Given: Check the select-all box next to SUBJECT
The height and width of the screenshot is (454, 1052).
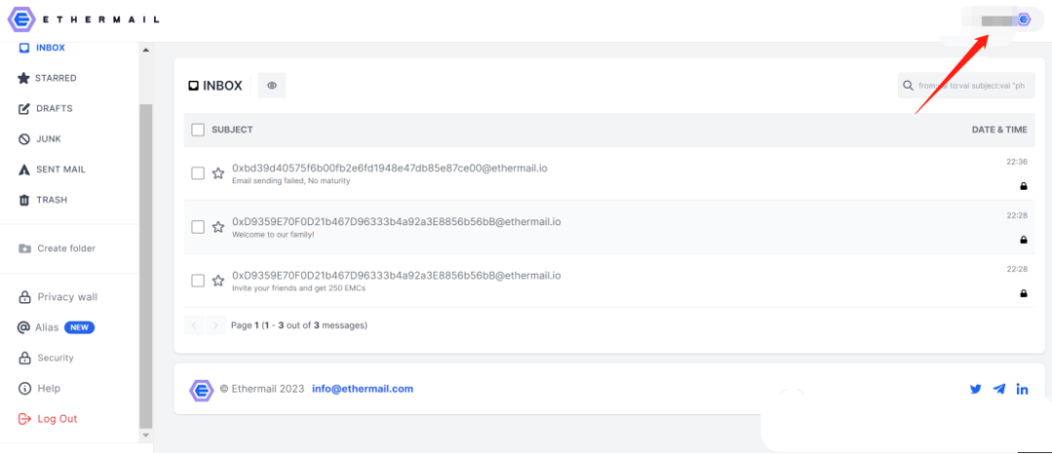Looking at the screenshot, I should point(198,131).
